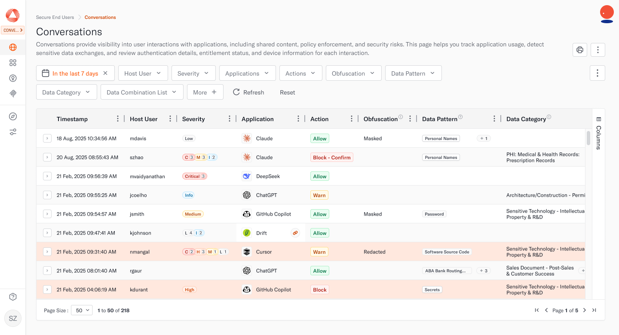Clear the 'In the last 7 days' filter
This screenshot has height=335, width=619.
pos(105,73)
